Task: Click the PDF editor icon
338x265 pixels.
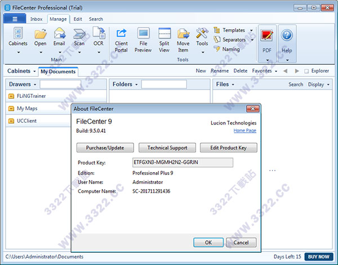Action: [x=267, y=35]
